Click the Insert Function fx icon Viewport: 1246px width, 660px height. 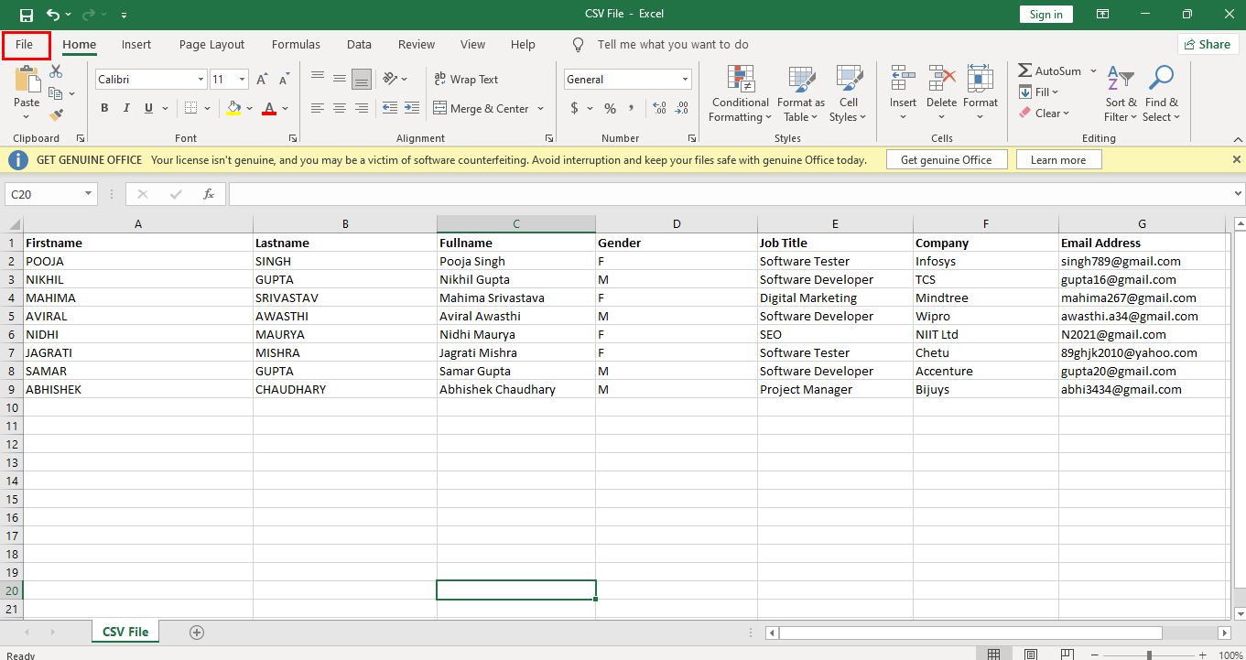tap(209, 194)
